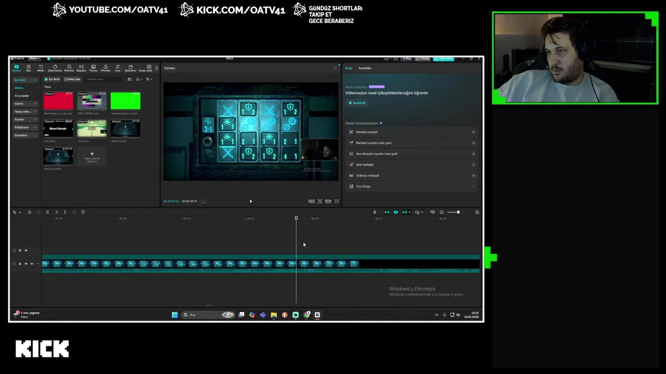Open the Windows Start button

tap(174, 315)
